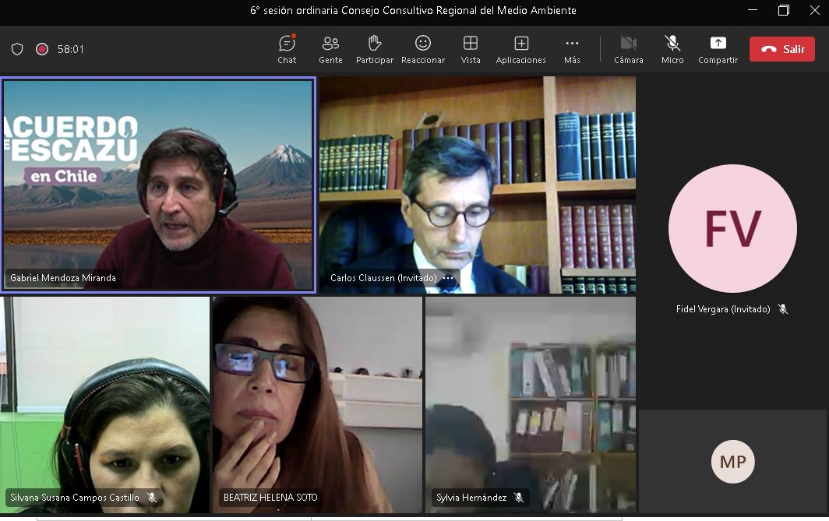The height and width of the screenshot is (521, 829).
Task: Open options dots next to Carlos Claussen
Action: pyautogui.click(x=448, y=278)
